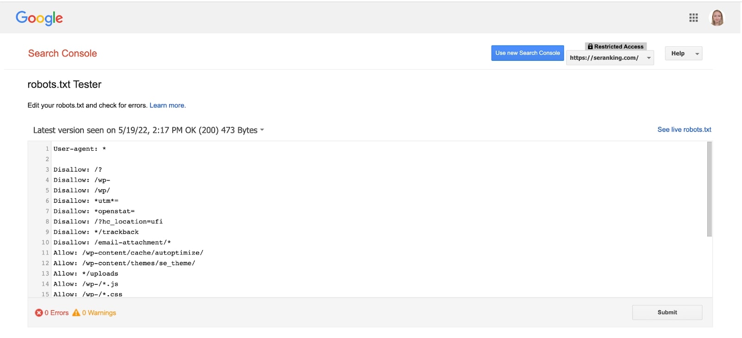Click the yellow warnings triangle icon

76,312
